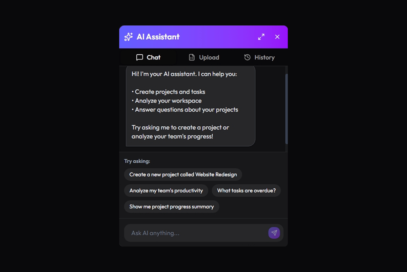The width and height of the screenshot is (407, 272).
Task: Open the History tab label
Action: (x=264, y=57)
